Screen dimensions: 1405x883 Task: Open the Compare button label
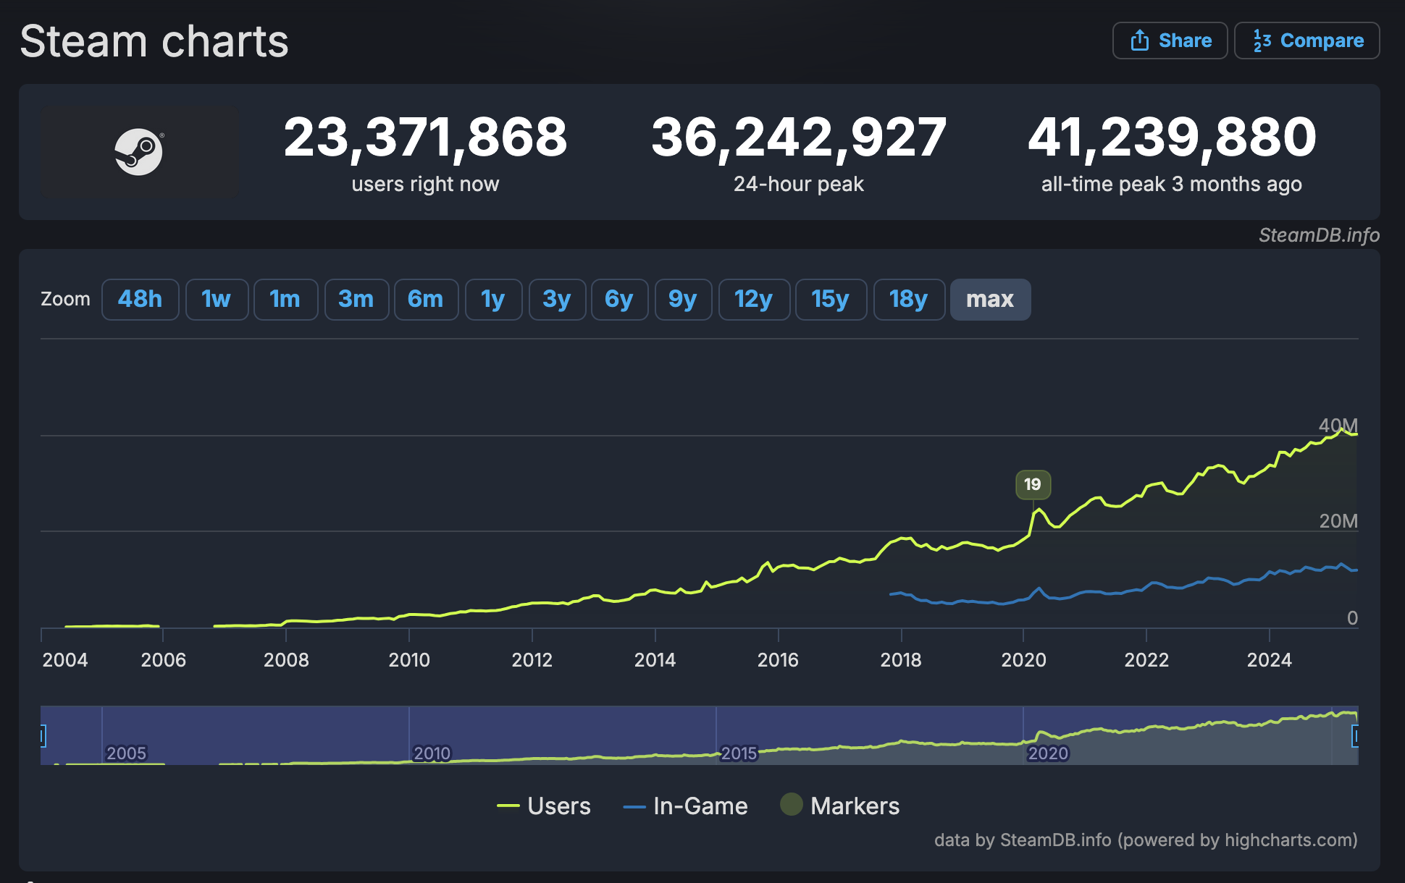tap(1322, 41)
